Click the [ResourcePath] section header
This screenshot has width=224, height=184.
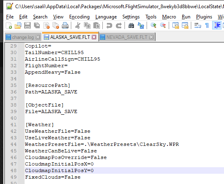pyautogui.click(x=48, y=85)
